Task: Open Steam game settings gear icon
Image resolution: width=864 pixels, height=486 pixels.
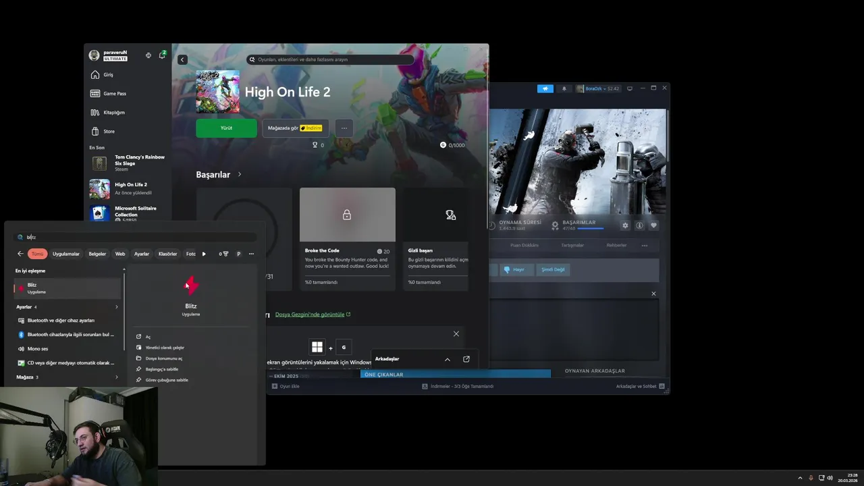Action: 625,225
